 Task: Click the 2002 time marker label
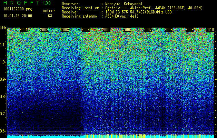pyautogui.click(x=44, y=30)
